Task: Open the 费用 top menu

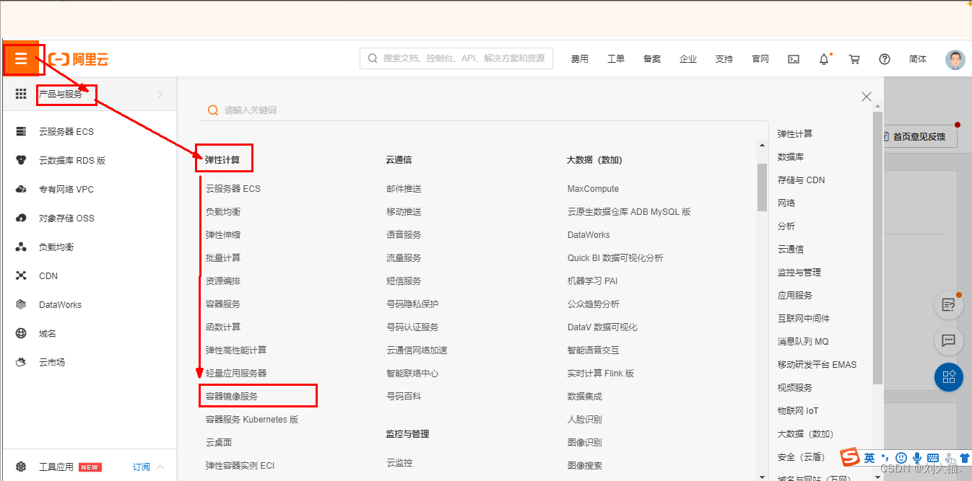Action: 580,59
